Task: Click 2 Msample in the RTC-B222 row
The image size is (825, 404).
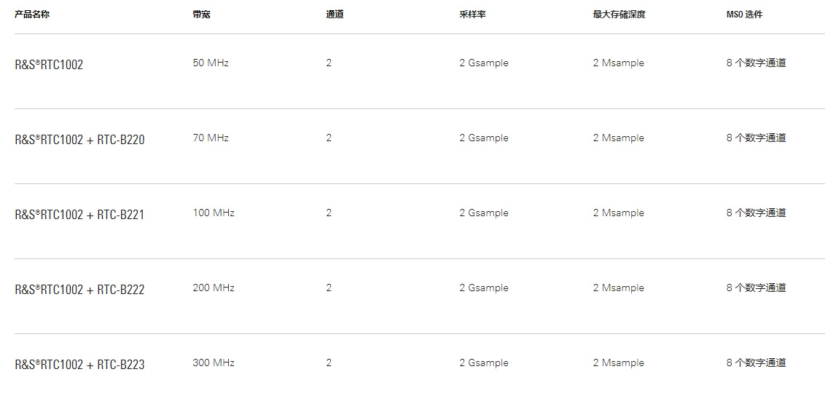Action: coord(618,288)
